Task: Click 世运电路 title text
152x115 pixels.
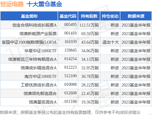Action: click(x=12, y=4)
